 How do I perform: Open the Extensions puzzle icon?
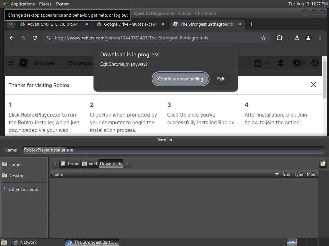click(x=280, y=38)
